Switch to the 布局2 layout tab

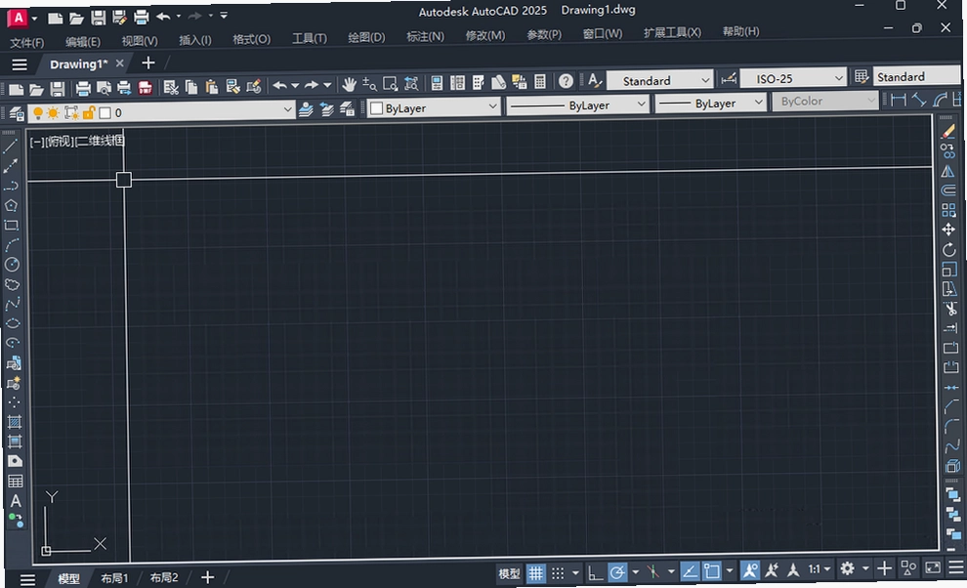click(164, 577)
